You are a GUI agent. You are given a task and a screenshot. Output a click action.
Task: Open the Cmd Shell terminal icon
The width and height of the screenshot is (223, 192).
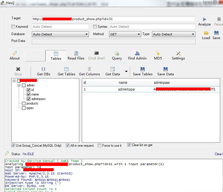tap(97, 53)
